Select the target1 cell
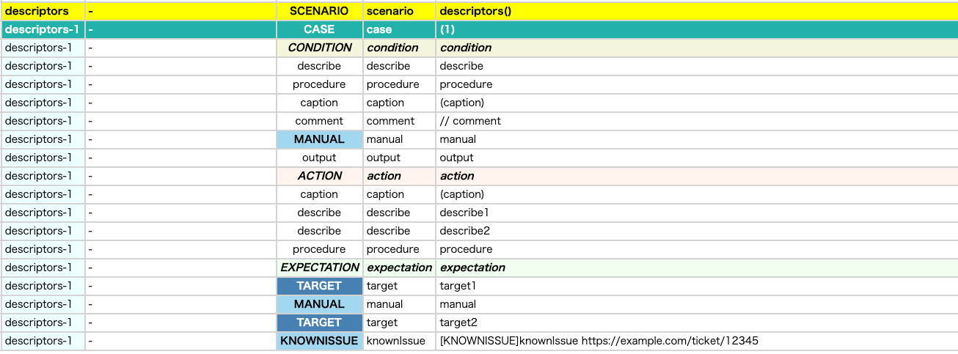 coord(697,286)
